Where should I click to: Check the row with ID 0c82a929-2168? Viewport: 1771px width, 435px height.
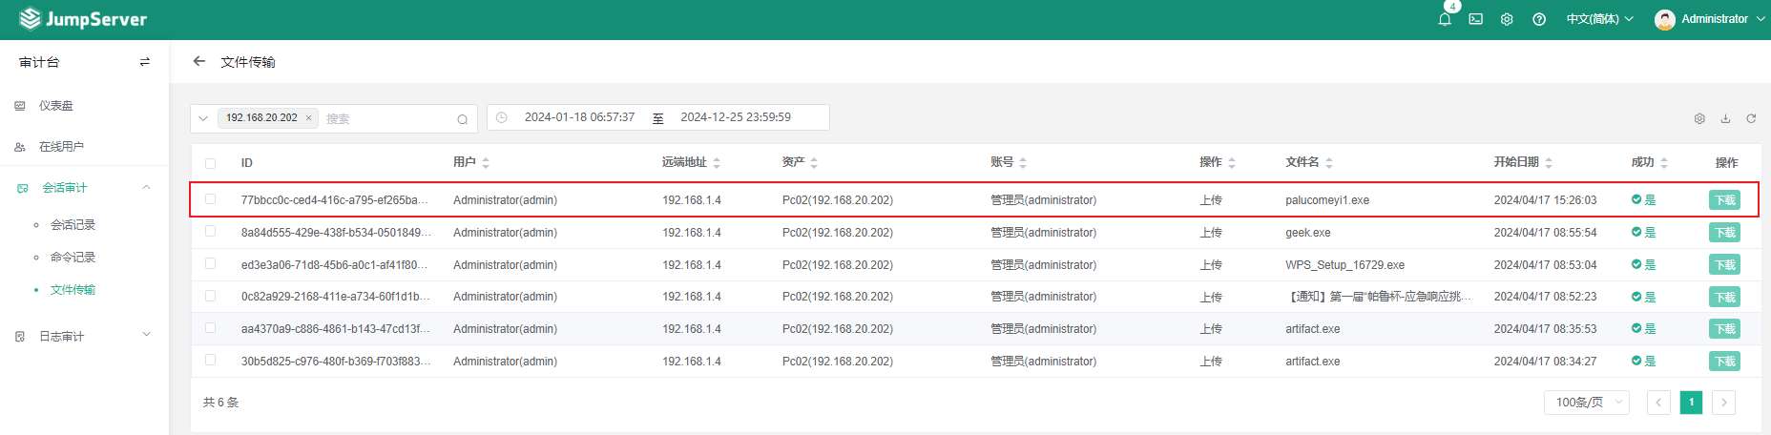(x=211, y=296)
